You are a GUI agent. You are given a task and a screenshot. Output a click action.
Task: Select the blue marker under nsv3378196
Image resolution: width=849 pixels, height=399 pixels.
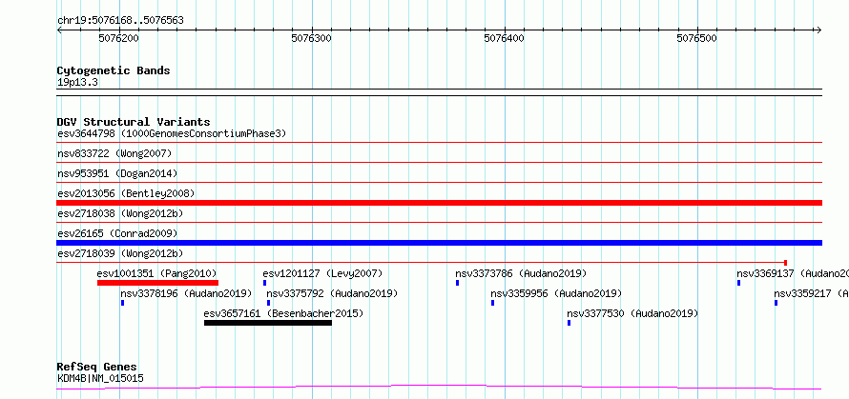tap(122, 303)
